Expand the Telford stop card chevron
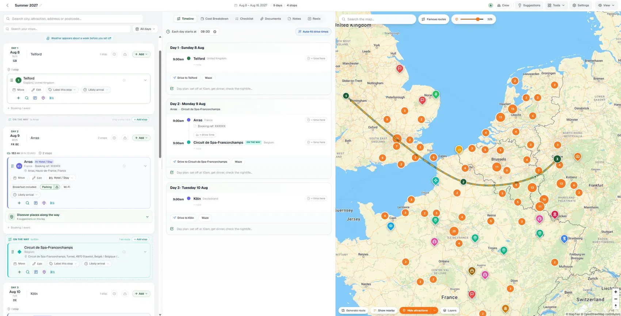The image size is (621, 316). point(145,80)
